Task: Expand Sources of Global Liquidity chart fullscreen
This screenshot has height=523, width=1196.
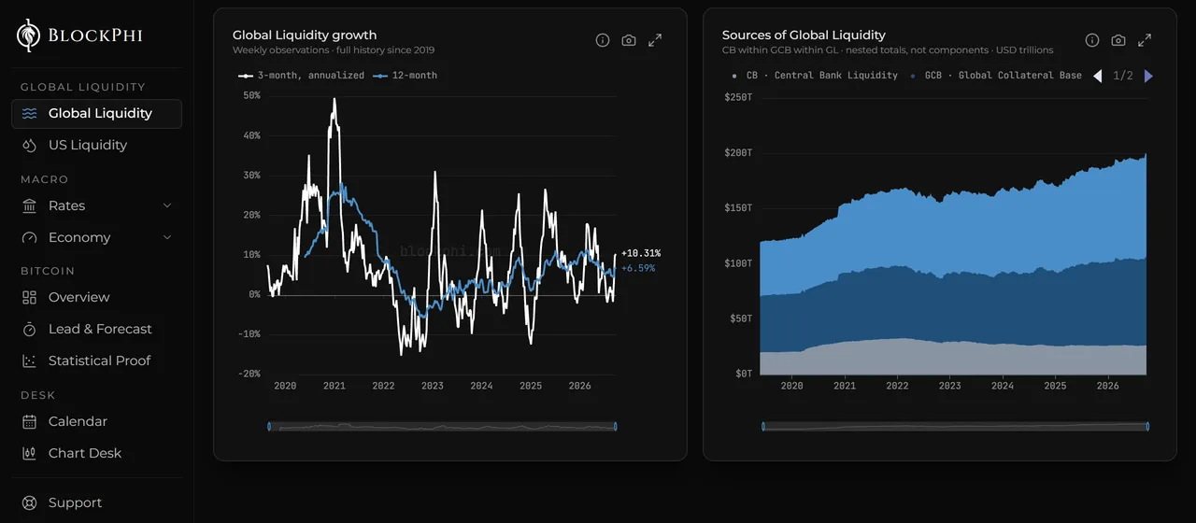Action: [x=1145, y=40]
